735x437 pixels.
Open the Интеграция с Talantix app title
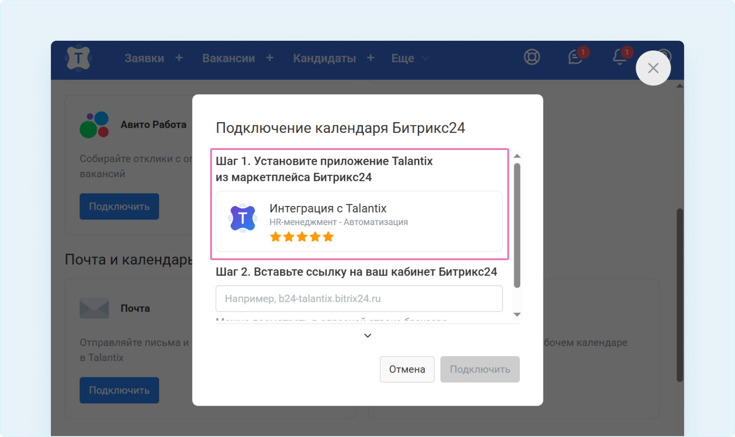point(328,208)
